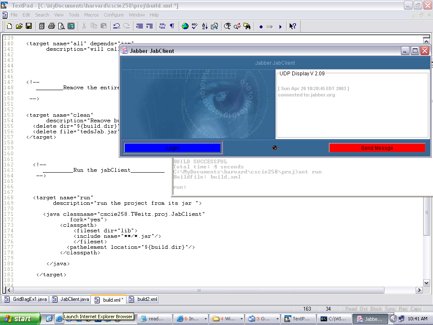The width and height of the screenshot is (433, 325).
Task: Click the 'BUILD SUCCESSFUL' text in console
Action: pos(200,161)
